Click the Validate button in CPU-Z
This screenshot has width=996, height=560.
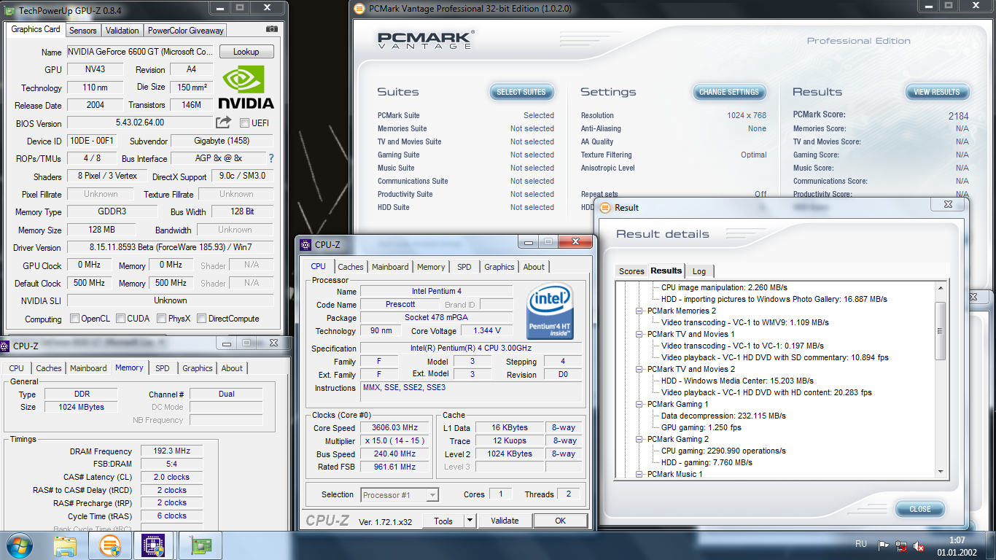(x=505, y=521)
